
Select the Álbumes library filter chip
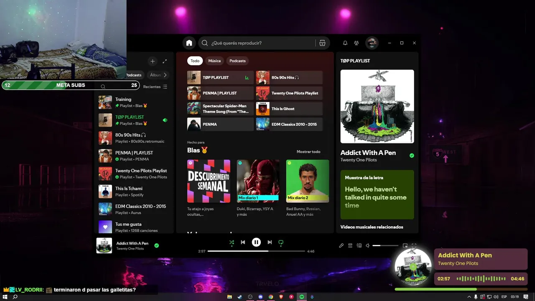click(155, 75)
